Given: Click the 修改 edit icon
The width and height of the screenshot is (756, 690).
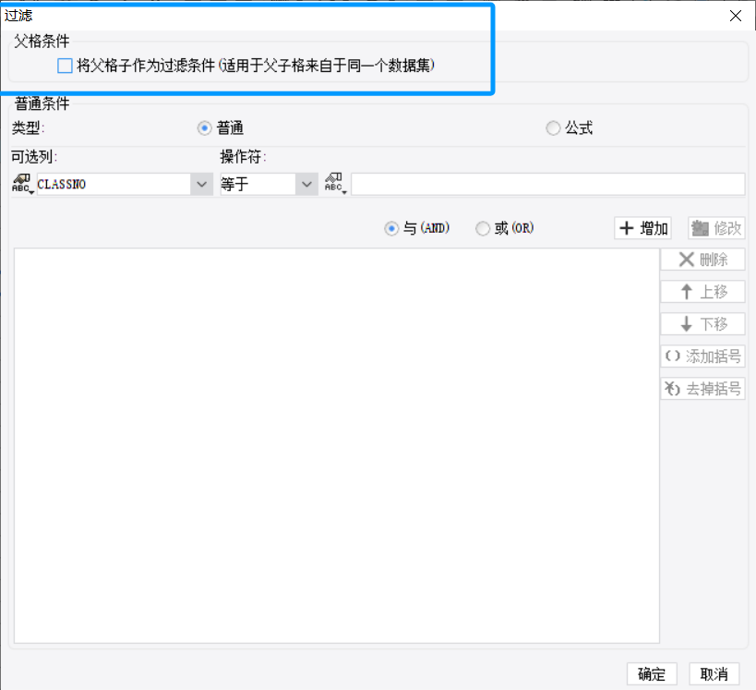Looking at the screenshot, I should coord(700,228).
